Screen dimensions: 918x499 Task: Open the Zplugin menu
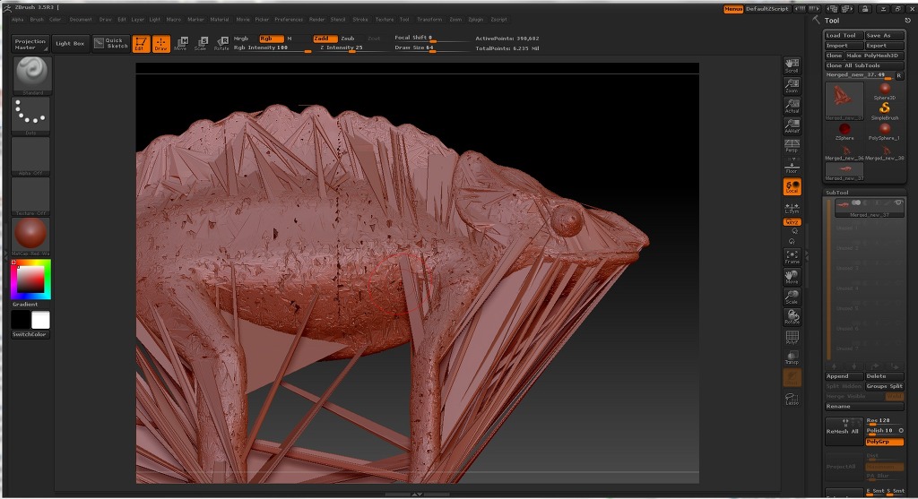(x=476, y=20)
